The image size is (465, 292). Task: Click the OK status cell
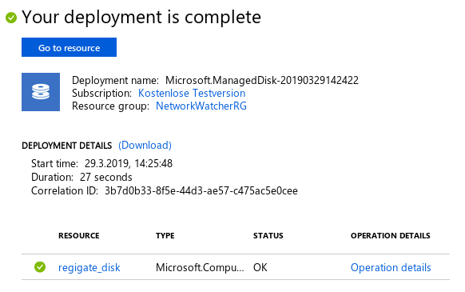point(260,268)
